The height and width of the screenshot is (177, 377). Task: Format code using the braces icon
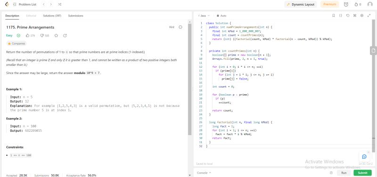pyautogui.click(x=340, y=16)
